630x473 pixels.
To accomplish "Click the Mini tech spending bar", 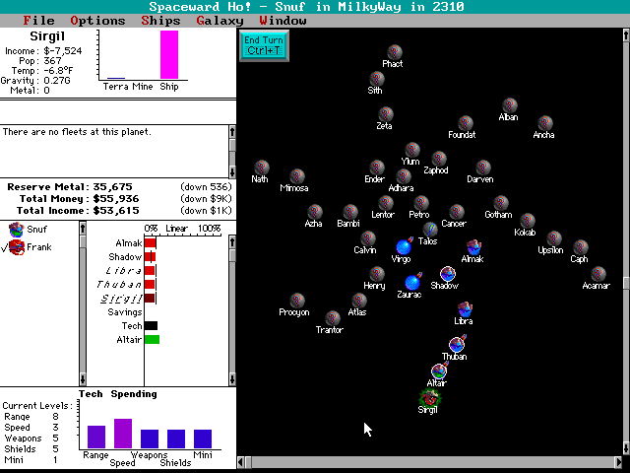I will point(203,439).
